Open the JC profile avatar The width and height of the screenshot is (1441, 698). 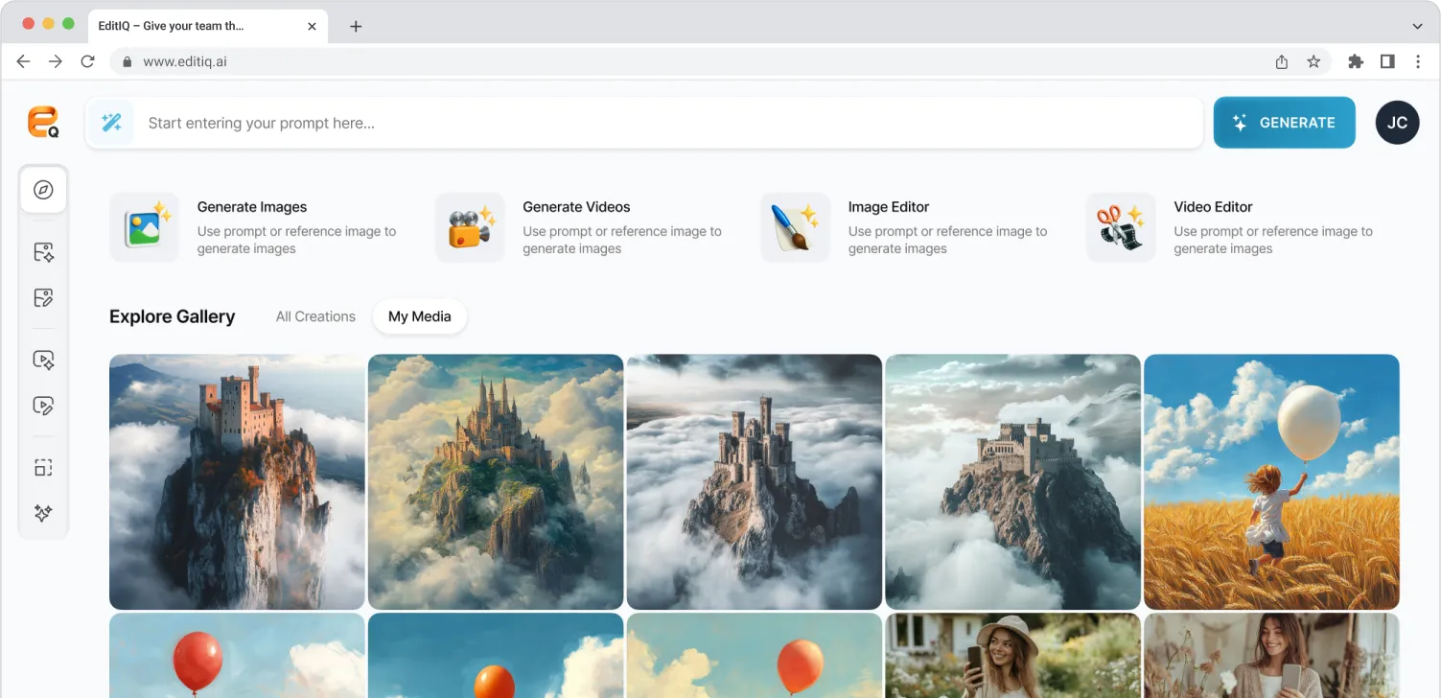click(1397, 123)
